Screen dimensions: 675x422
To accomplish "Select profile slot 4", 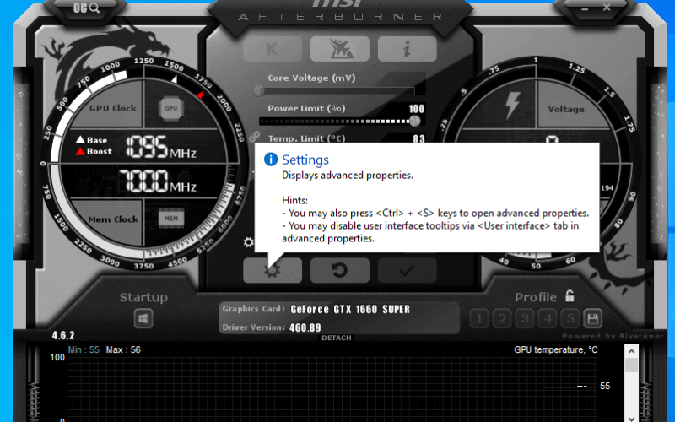I will click(x=548, y=319).
